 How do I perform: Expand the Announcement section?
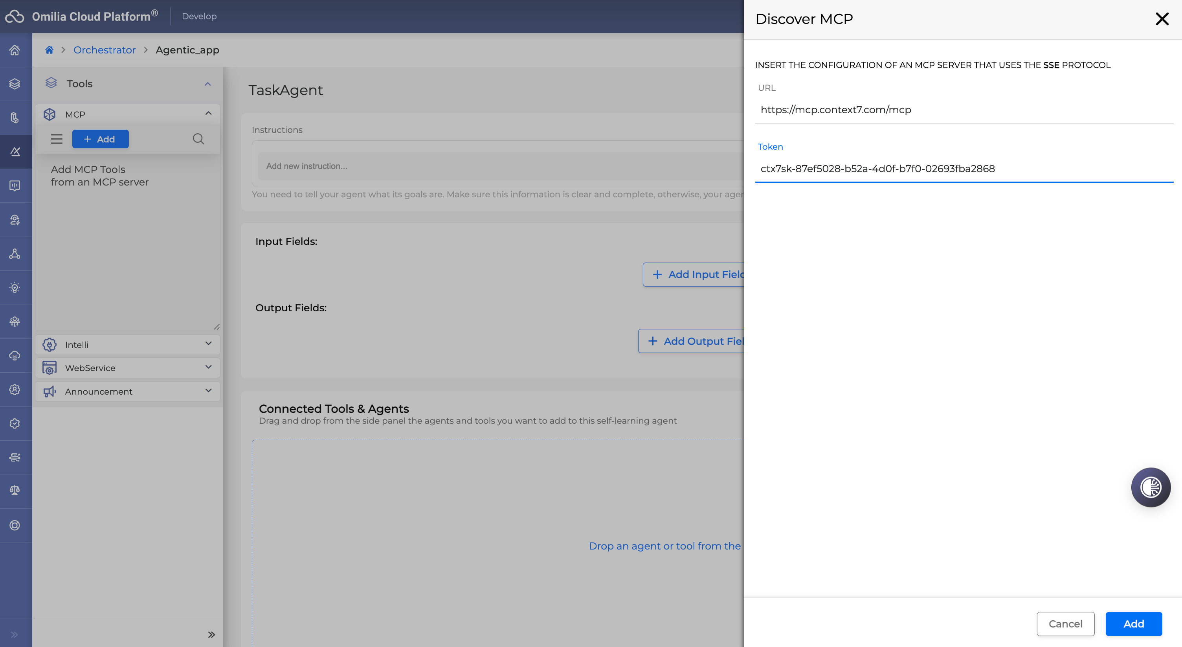coord(208,391)
